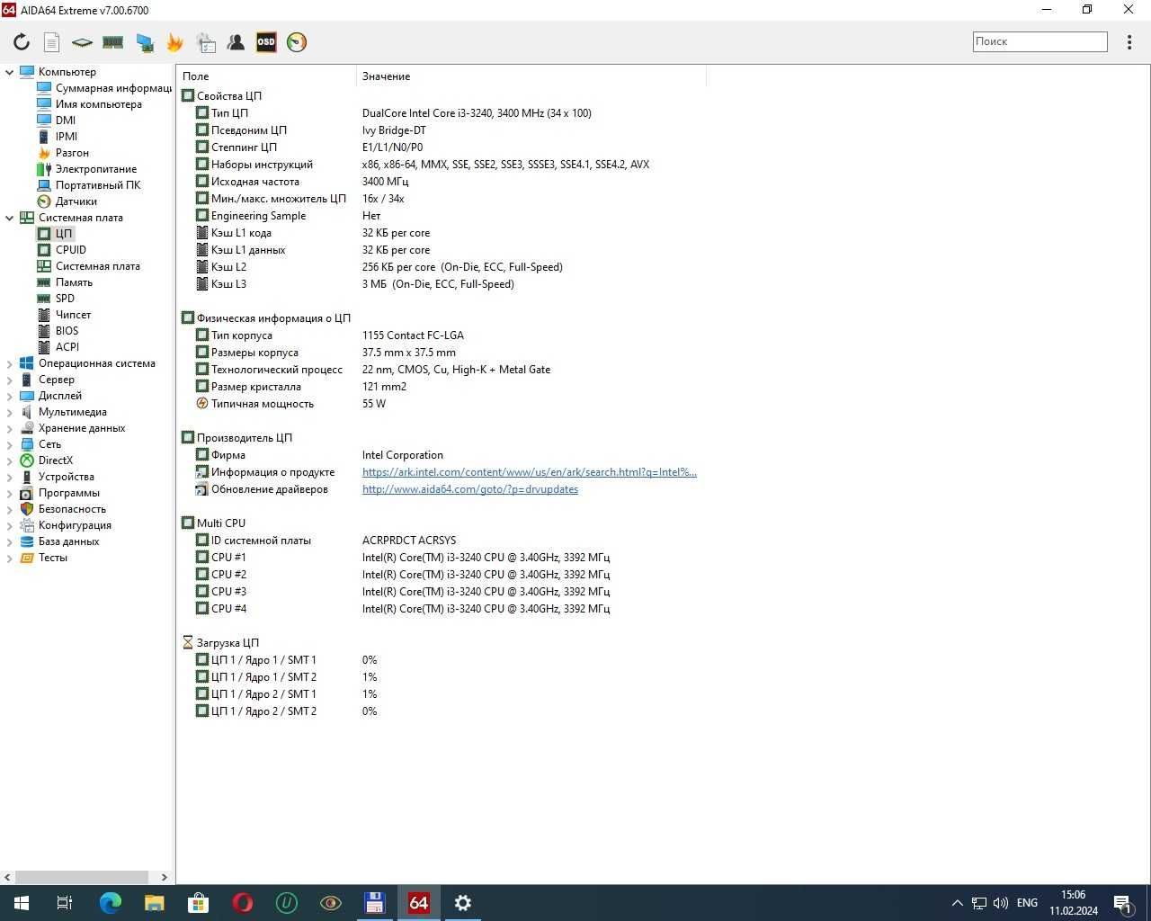The width and height of the screenshot is (1151, 921).
Task: Expand the DirectX node
Action: click(x=9, y=460)
